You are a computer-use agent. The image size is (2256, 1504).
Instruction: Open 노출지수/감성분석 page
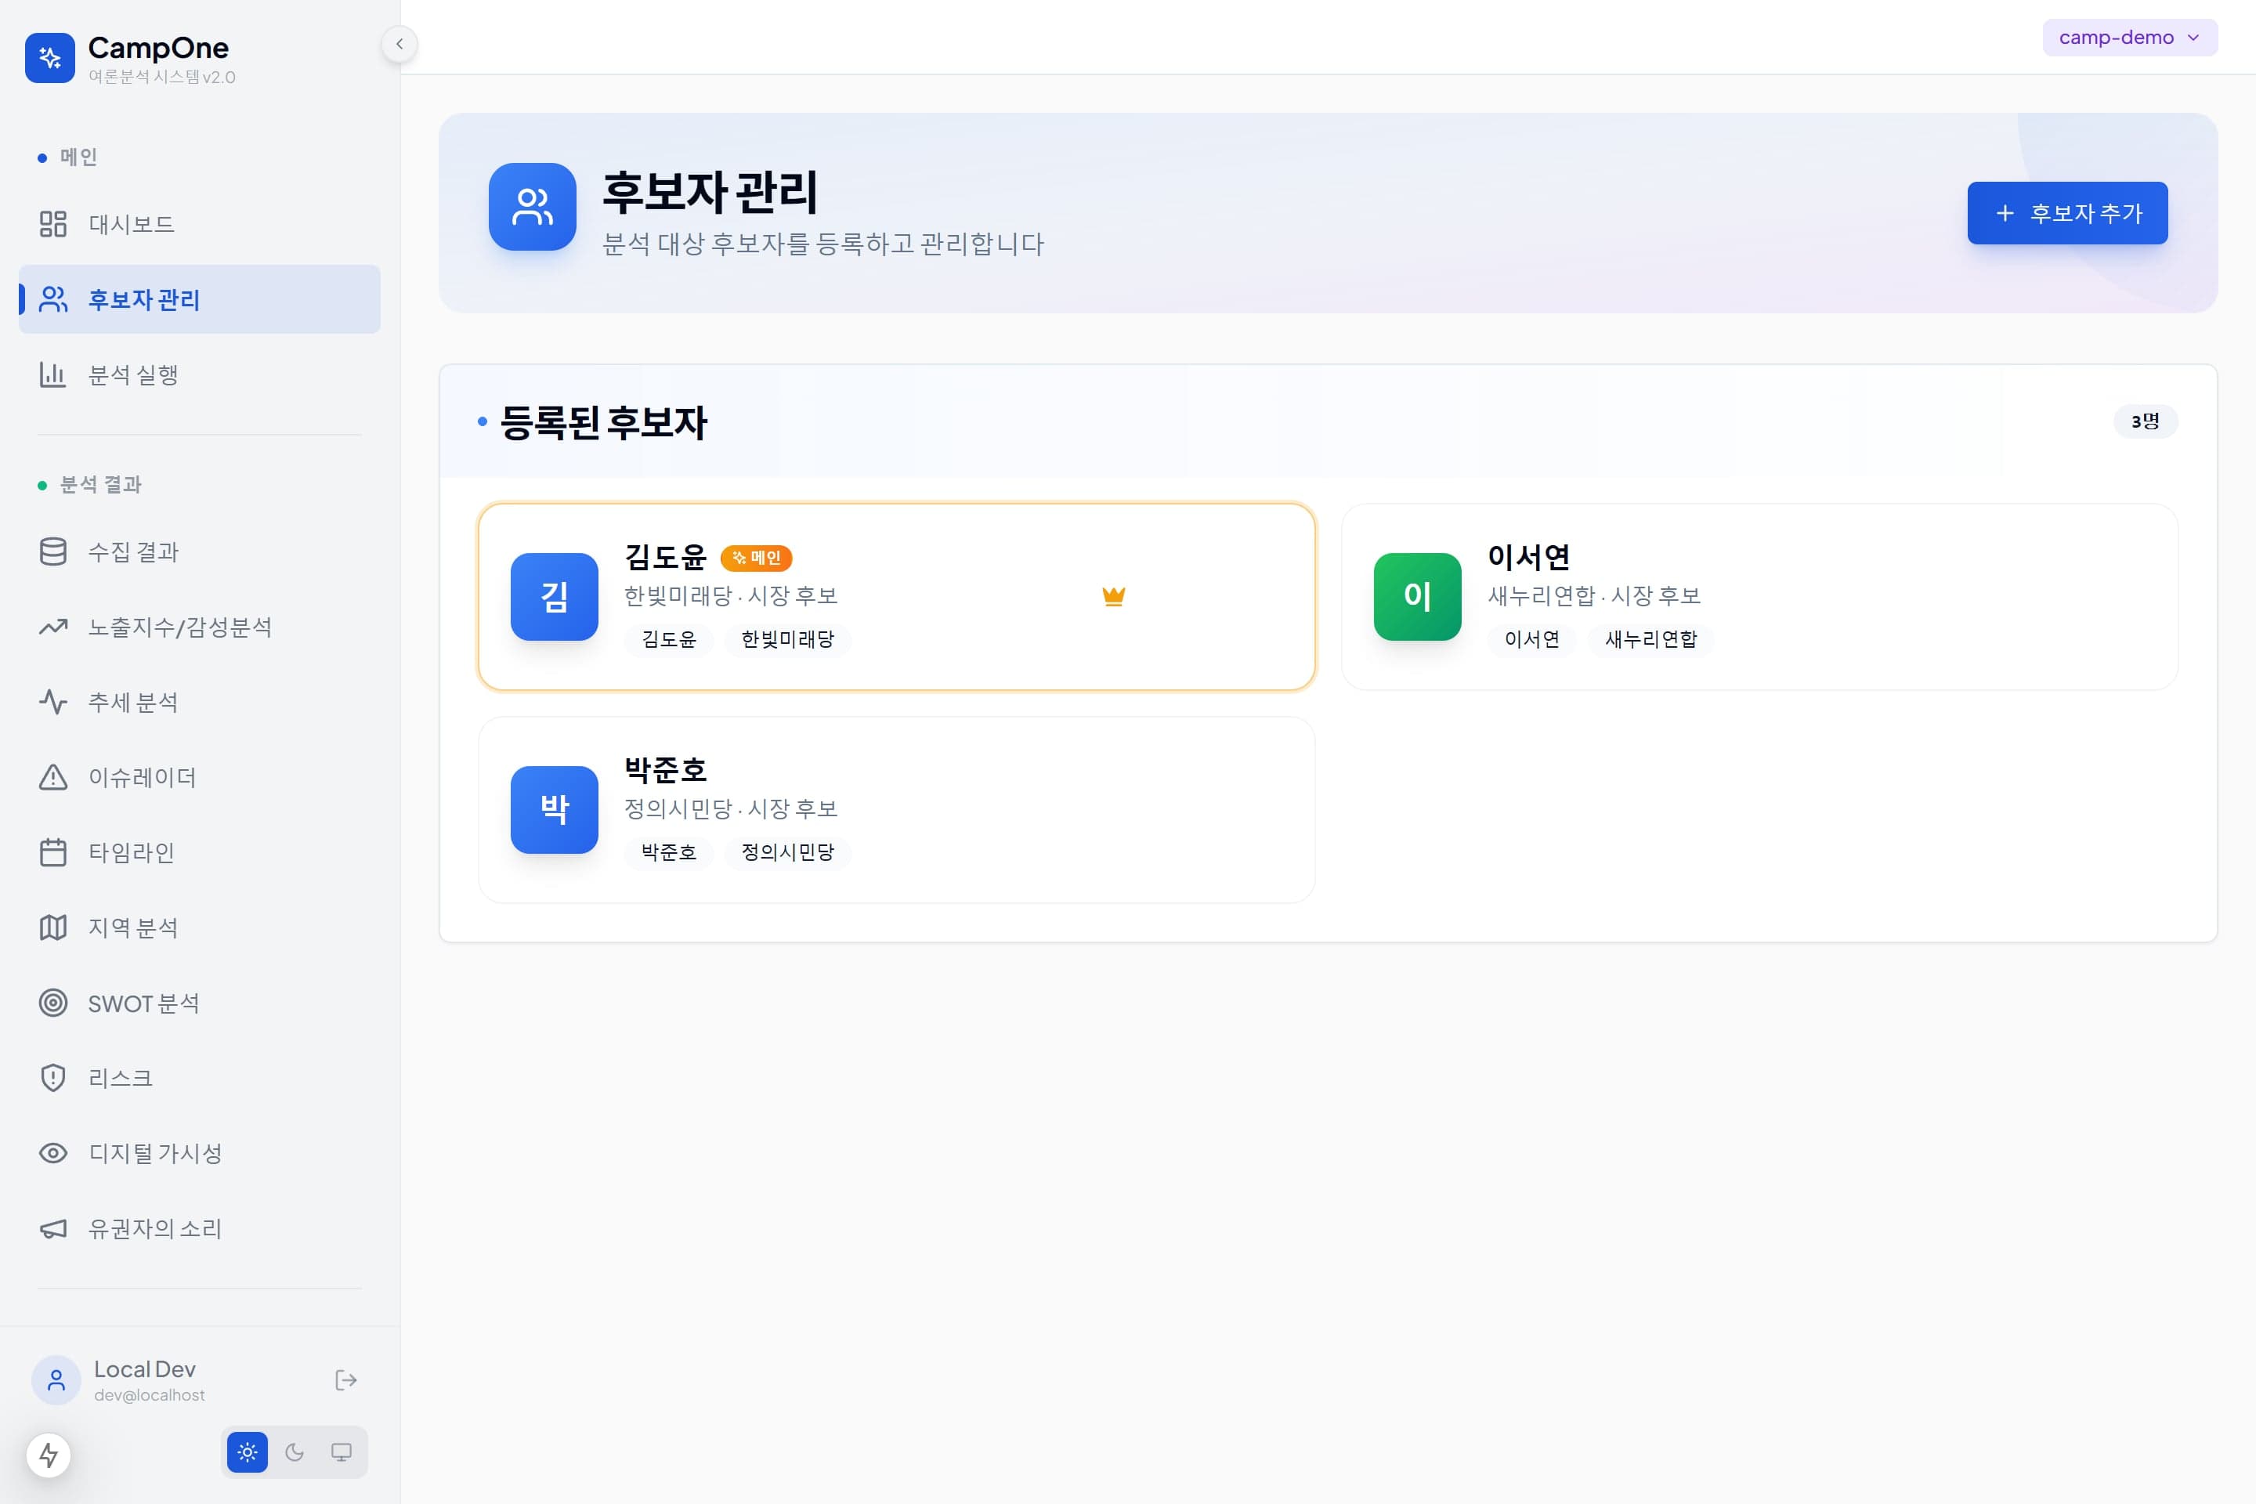[200, 627]
